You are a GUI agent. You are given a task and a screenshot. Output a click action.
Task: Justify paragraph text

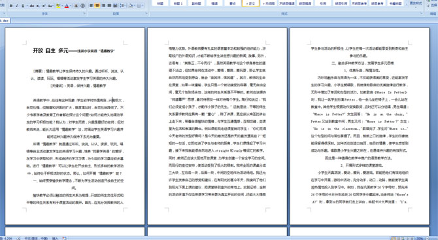110,6
